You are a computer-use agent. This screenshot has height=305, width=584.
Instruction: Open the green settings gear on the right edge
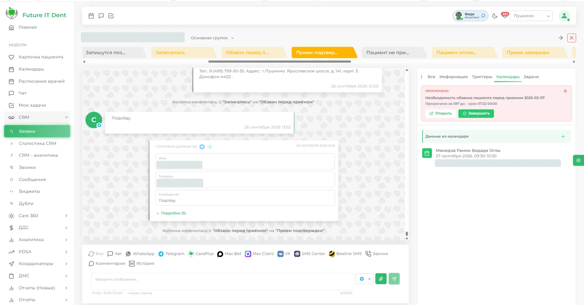coord(578,160)
